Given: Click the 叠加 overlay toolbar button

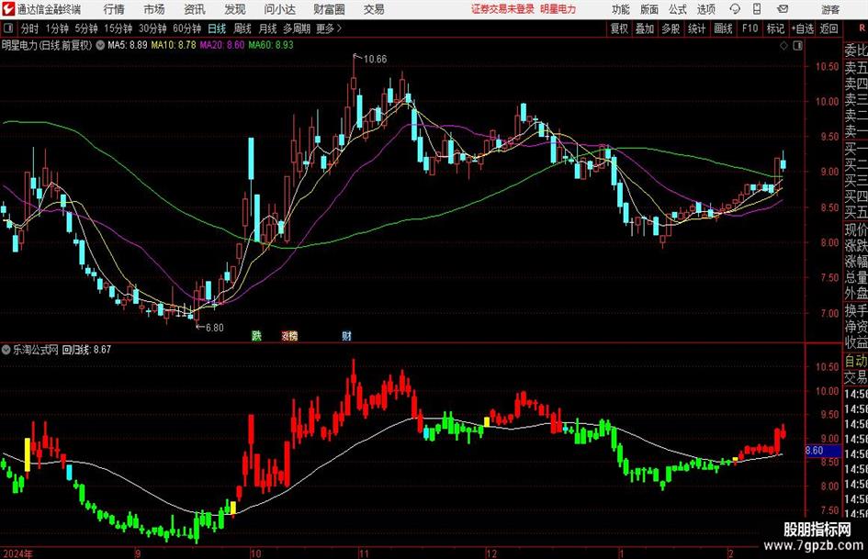Looking at the screenshot, I should point(645,28).
